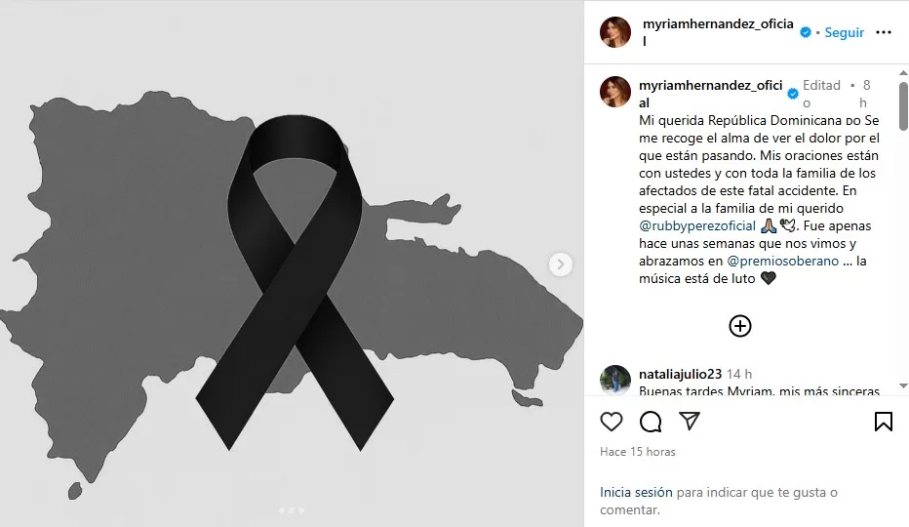Click nataliajulio23 comment avatar
The image size is (909, 527).
pos(615,381)
